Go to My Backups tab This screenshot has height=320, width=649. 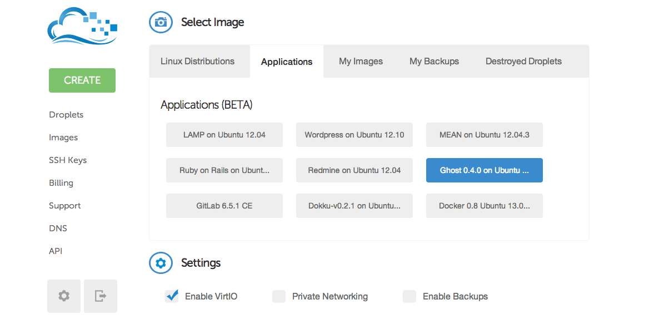(434, 61)
